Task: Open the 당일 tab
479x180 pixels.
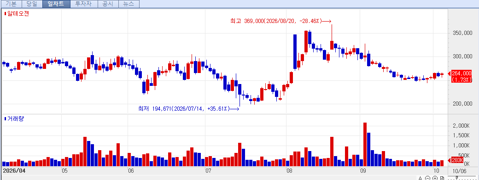Action: point(32,4)
